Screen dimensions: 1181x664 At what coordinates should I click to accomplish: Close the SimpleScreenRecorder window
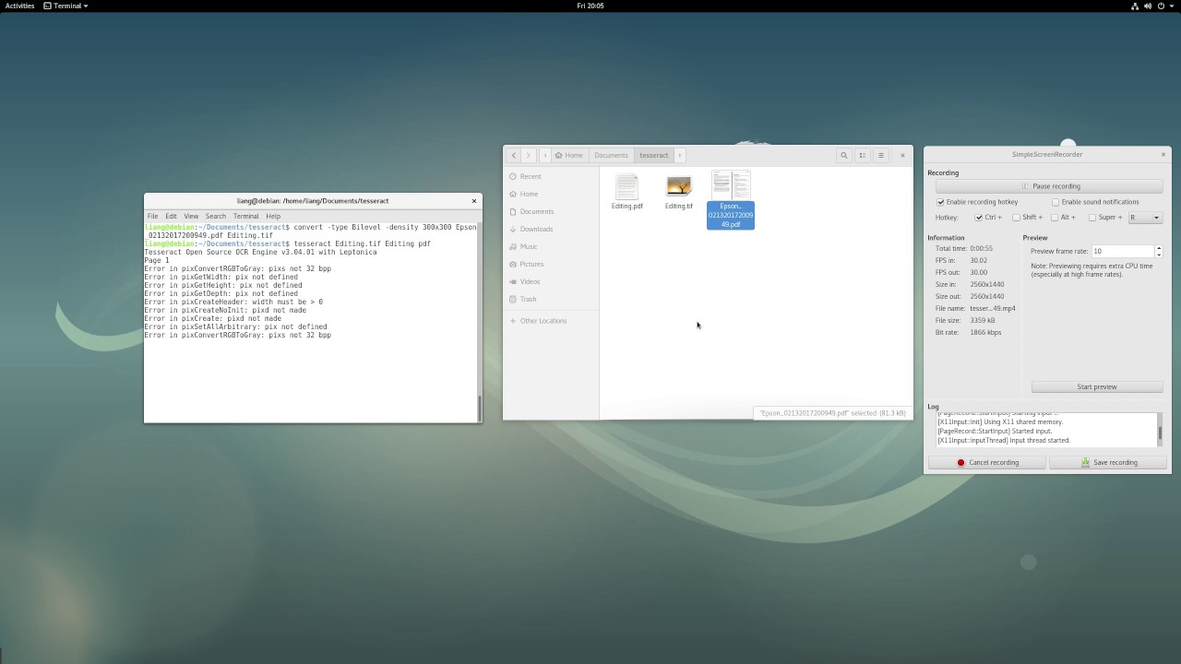[x=1163, y=154]
